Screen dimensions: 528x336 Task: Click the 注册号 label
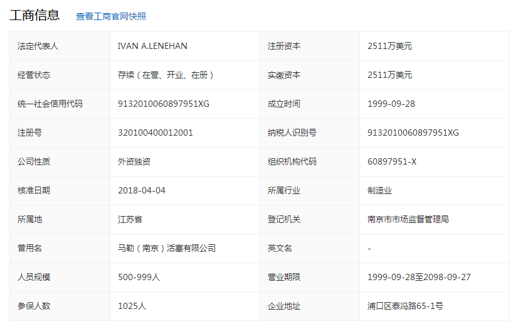(x=29, y=133)
